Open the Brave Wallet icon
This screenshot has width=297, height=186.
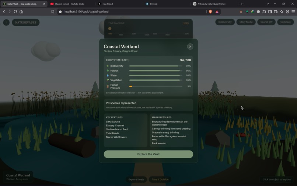click(276, 12)
